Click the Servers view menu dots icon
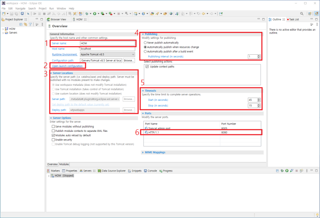The height and width of the screenshot is (218, 320). 307,171
